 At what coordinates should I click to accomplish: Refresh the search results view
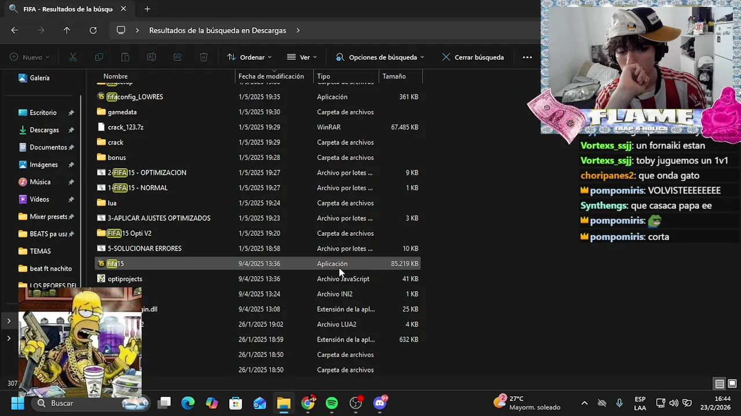click(93, 30)
